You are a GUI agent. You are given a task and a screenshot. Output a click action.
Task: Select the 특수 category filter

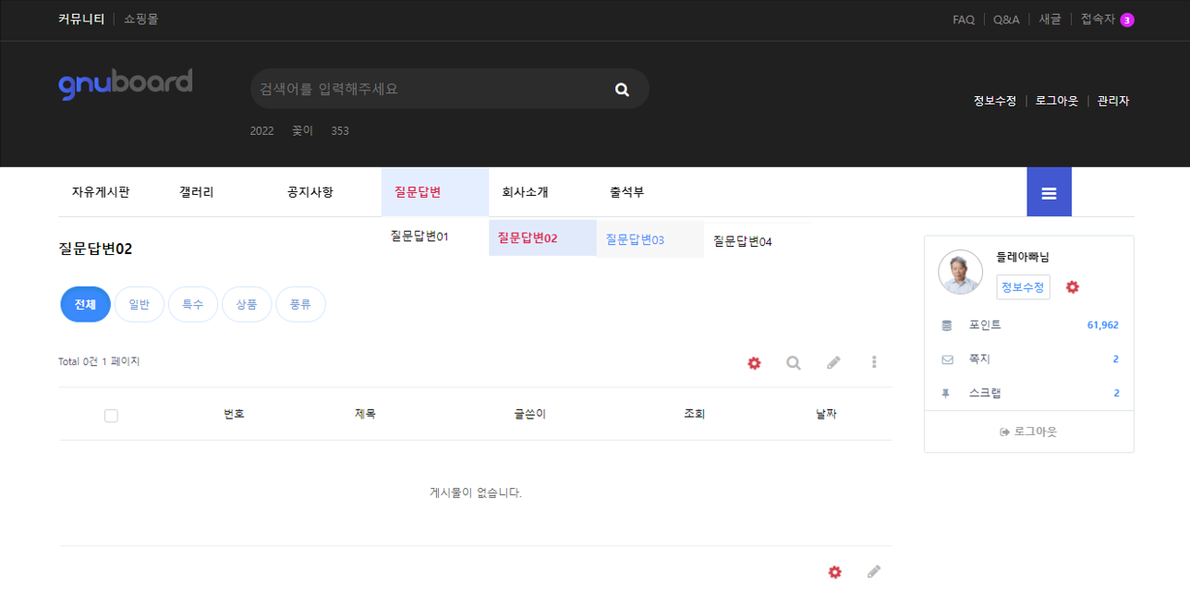[x=192, y=304]
